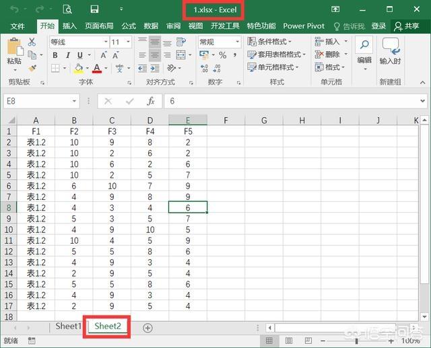Screen dimensions: 431x348
Task: Click the Undo icon in quick access toolbar
Action: [14, 9]
